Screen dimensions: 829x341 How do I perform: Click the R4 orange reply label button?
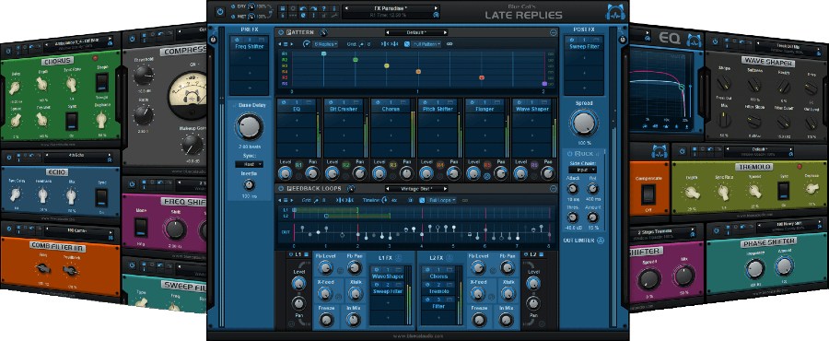click(440, 165)
